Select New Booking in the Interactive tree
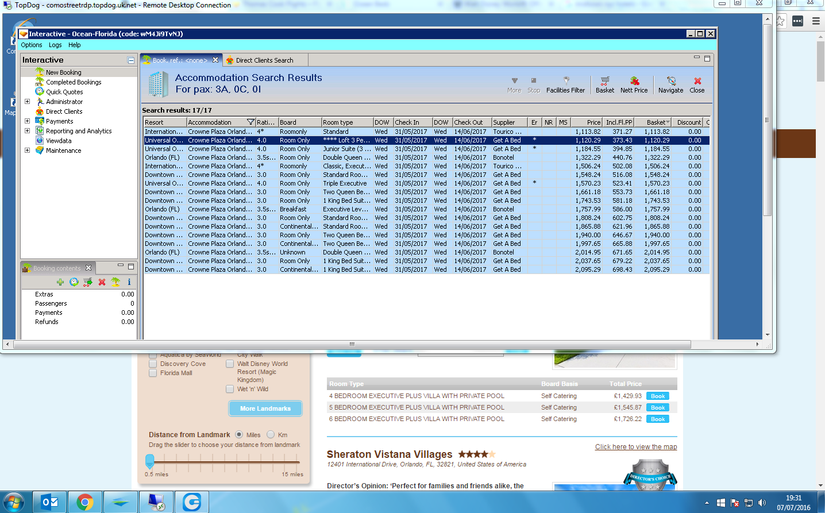The height and width of the screenshot is (513, 825). pyautogui.click(x=63, y=72)
